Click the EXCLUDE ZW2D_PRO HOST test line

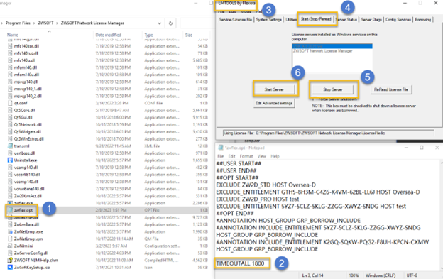[x=258, y=199]
